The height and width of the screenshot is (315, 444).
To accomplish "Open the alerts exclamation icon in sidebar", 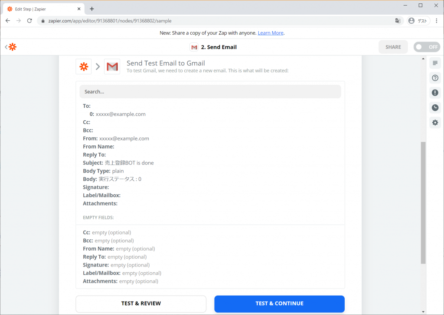I will click(435, 93).
